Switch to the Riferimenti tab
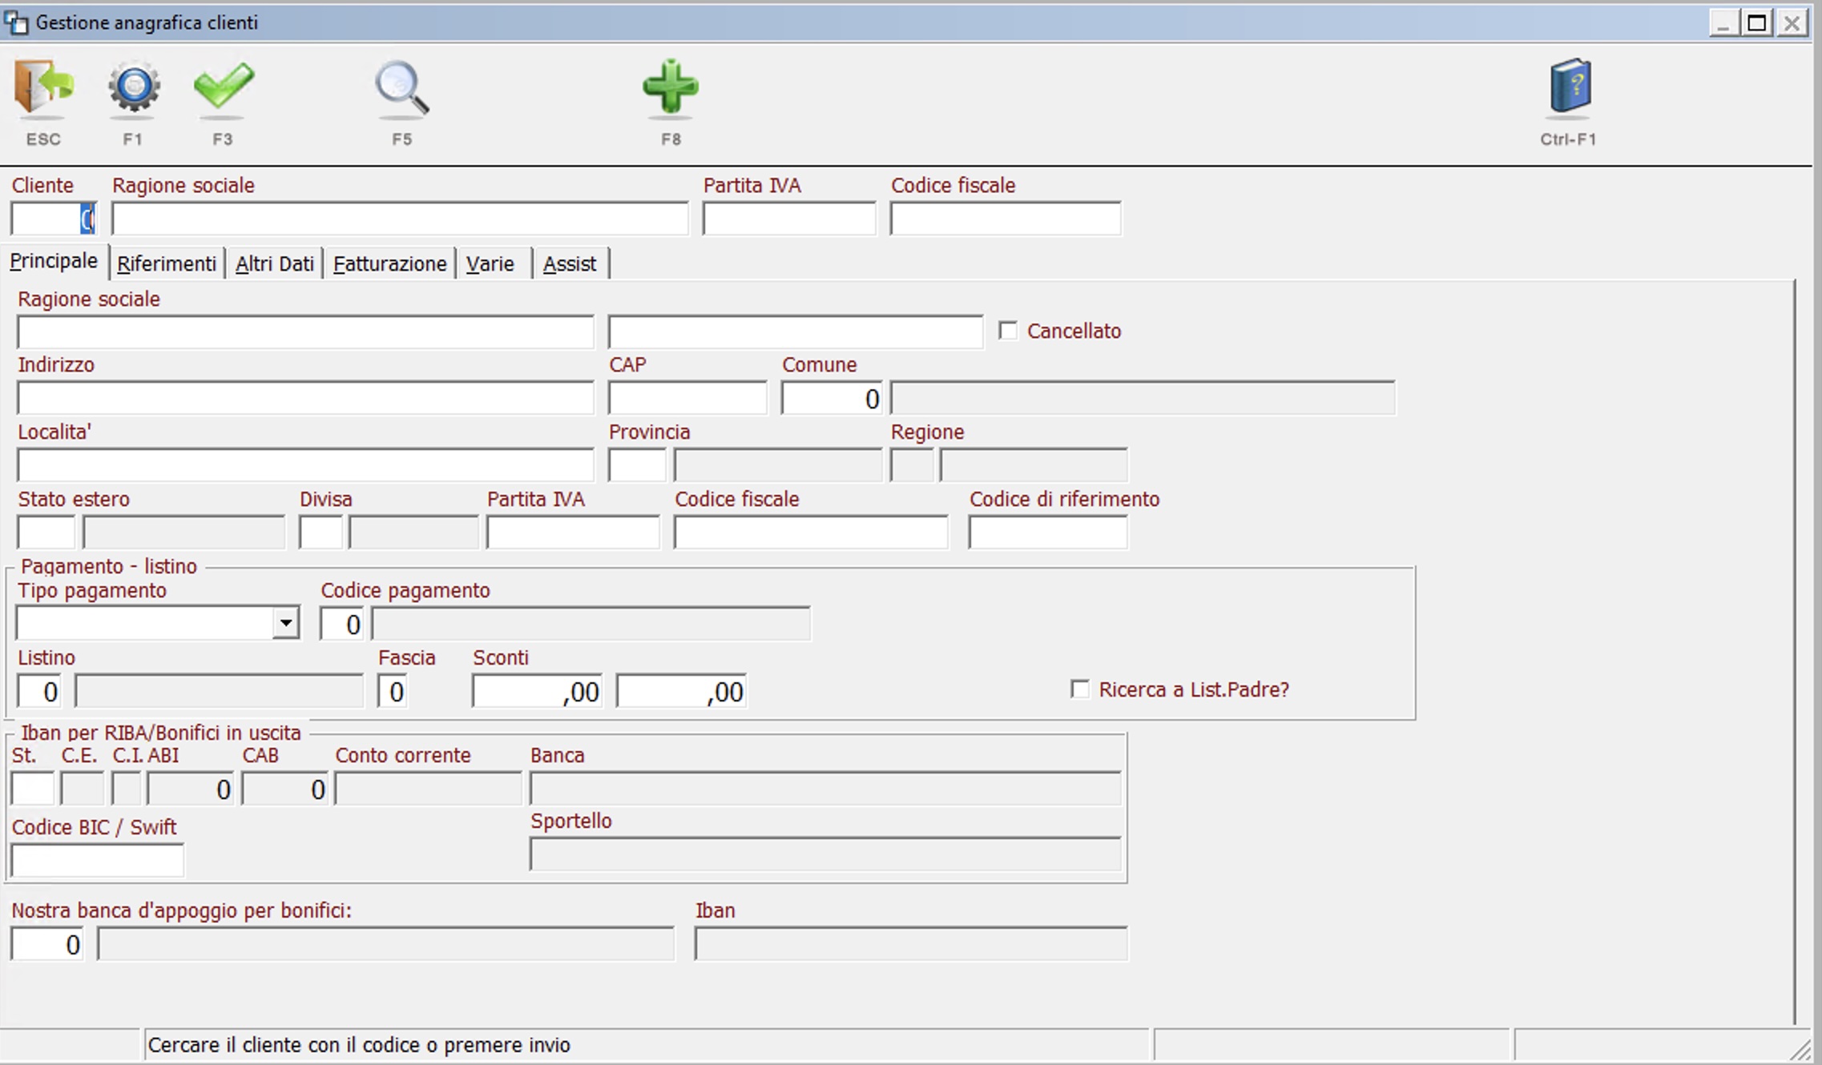This screenshot has height=1065, width=1822. coord(167,263)
